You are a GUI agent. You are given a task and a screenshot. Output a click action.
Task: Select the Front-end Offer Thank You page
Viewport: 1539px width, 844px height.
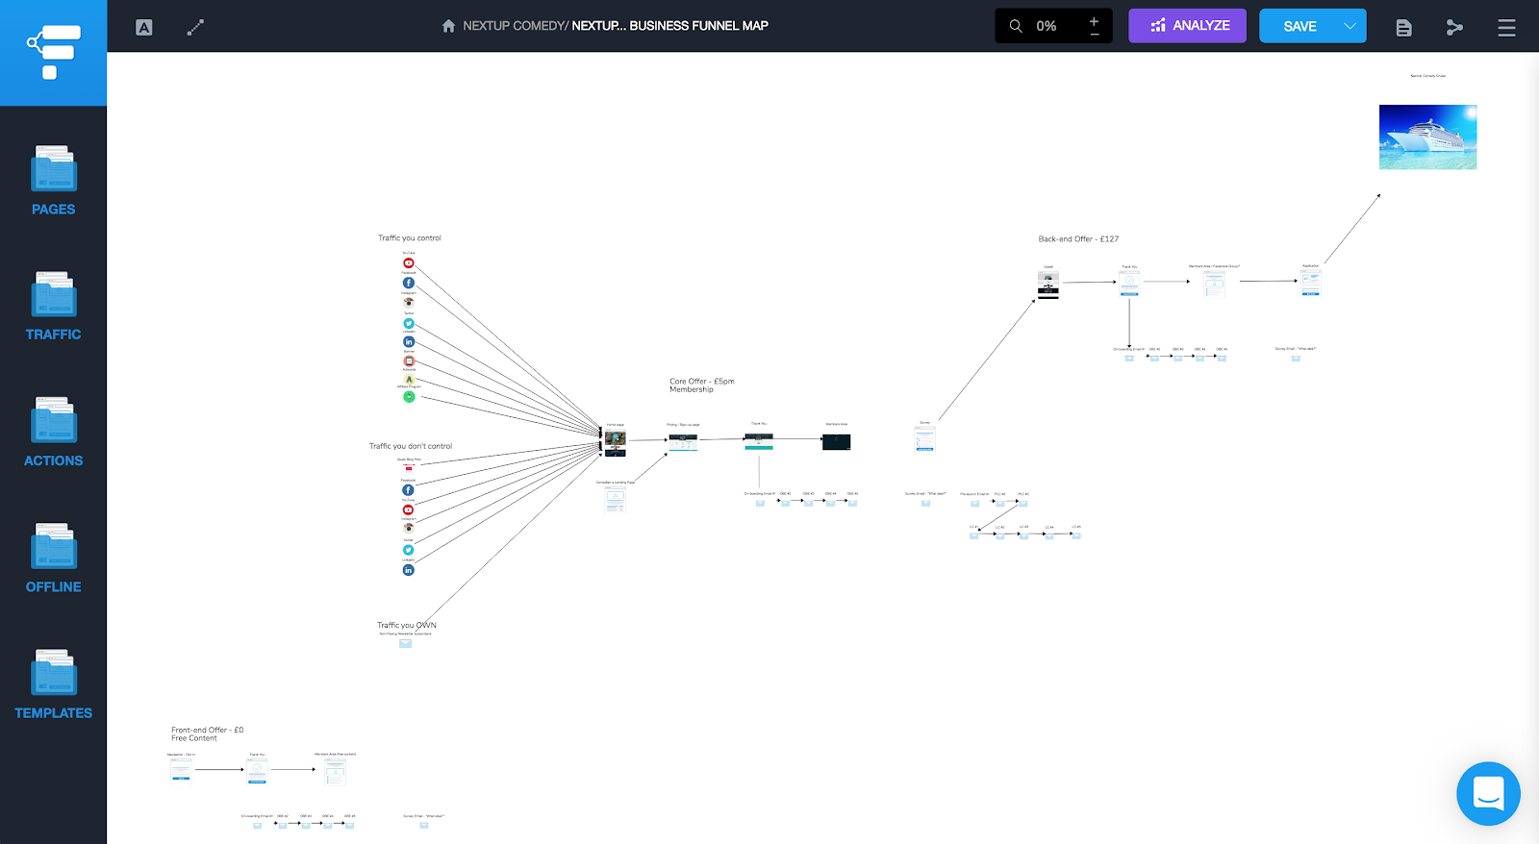coord(257,771)
